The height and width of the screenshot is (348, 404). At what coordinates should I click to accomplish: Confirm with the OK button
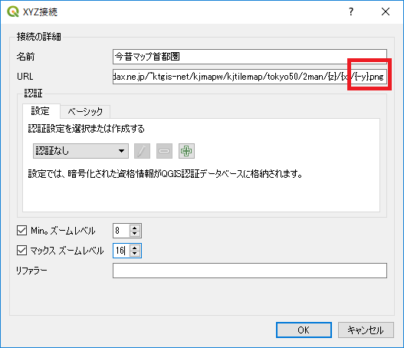click(304, 330)
